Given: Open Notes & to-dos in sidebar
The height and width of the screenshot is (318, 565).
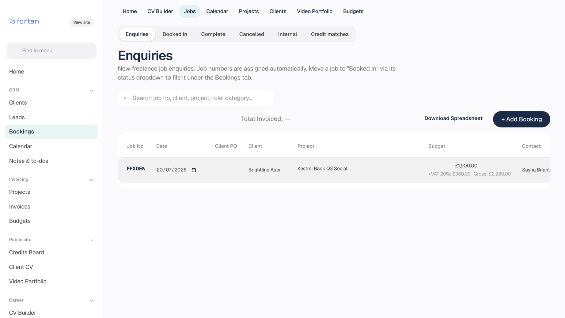Looking at the screenshot, I should [51, 161].
